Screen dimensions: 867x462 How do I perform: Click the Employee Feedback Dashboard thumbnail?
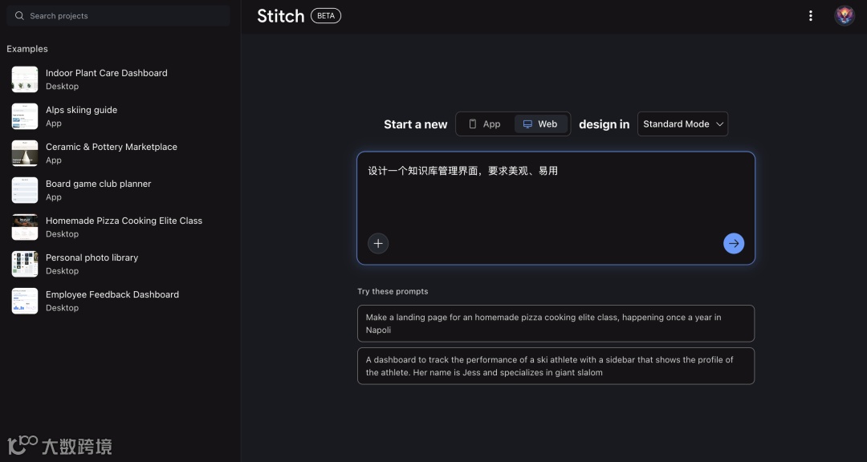coord(25,302)
